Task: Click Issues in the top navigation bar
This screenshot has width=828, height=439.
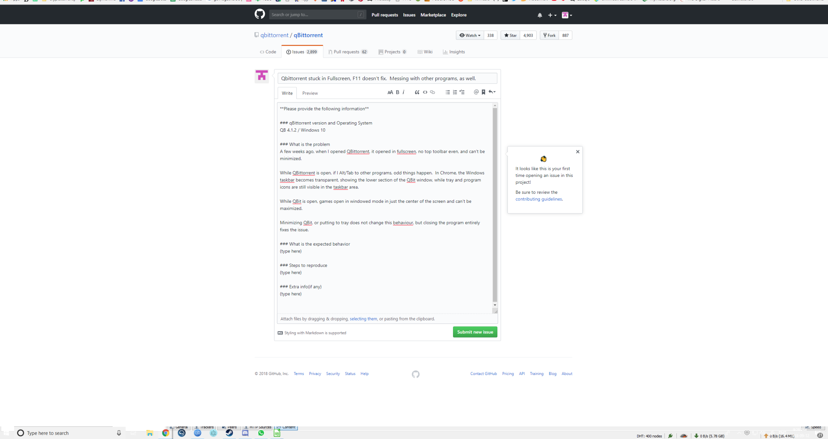Action: [x=409, y=15]
